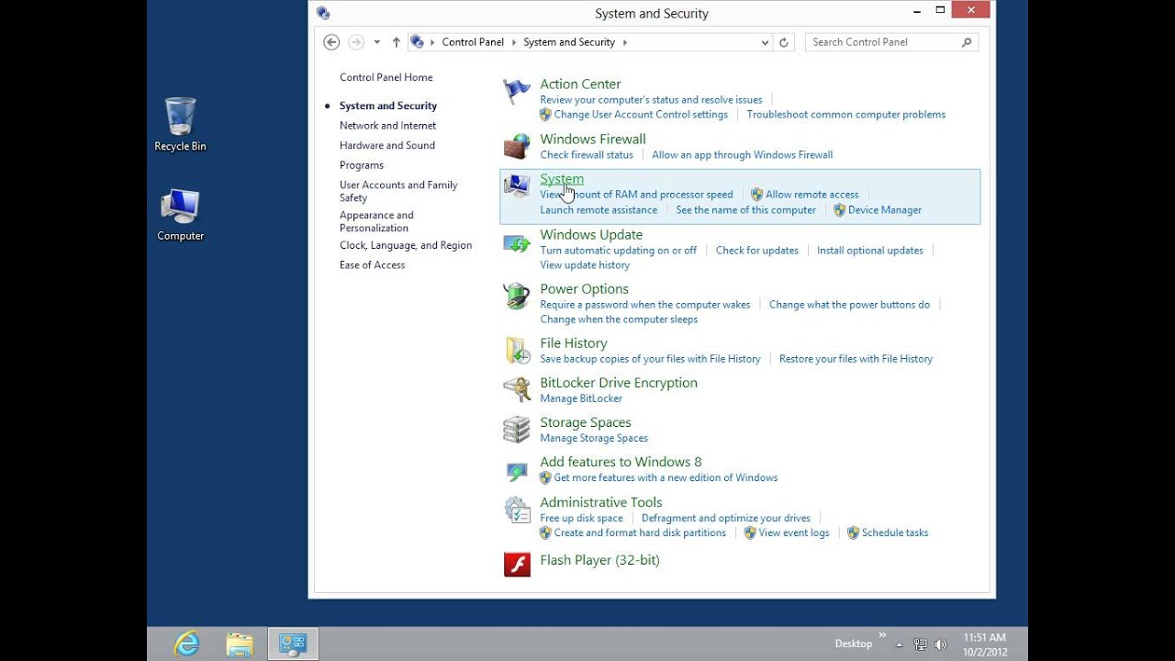
Task: Launch Internet Explorer from taskbar
Action: [186, 644]
